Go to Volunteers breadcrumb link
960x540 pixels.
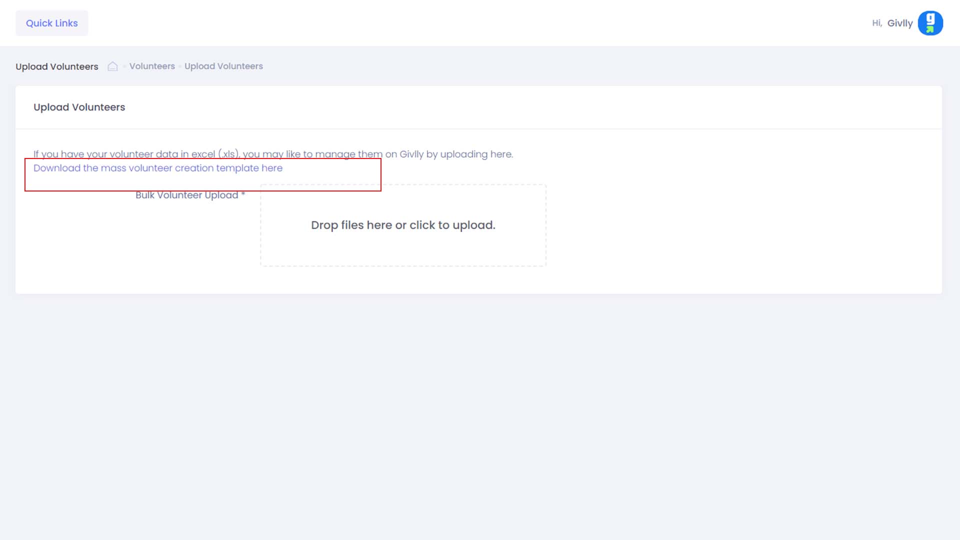click(x=152, y=66)
